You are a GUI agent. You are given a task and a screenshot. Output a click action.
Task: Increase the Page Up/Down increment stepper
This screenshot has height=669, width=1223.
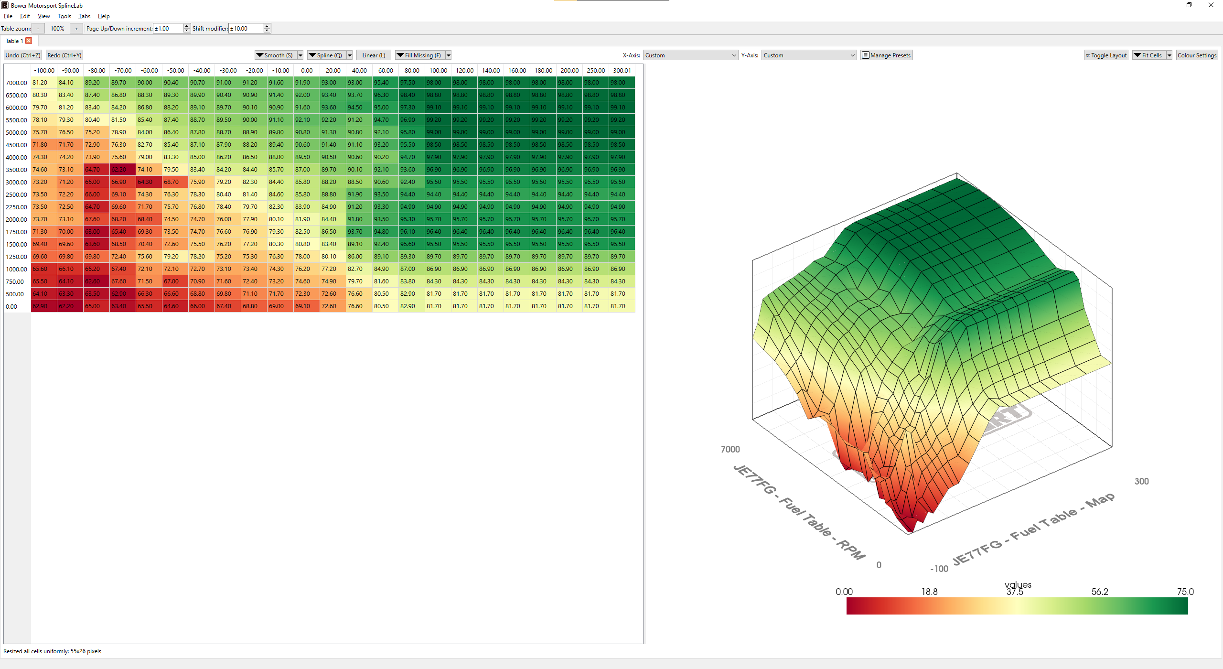click(186, 26)
